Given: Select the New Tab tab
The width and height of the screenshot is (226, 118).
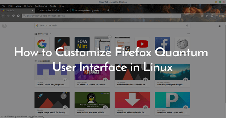Looking at the screenshot, I should [18, 10].
